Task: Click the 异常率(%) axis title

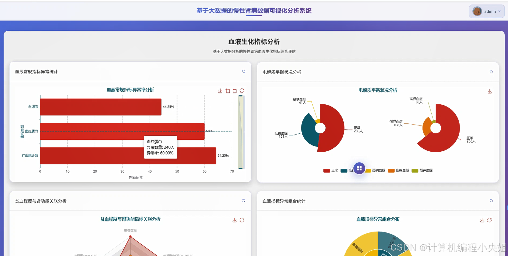Action: coord(136,177)
